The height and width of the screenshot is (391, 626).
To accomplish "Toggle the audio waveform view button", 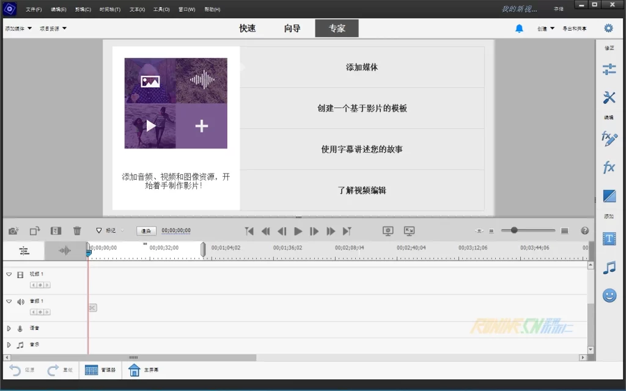I will 65,250.
